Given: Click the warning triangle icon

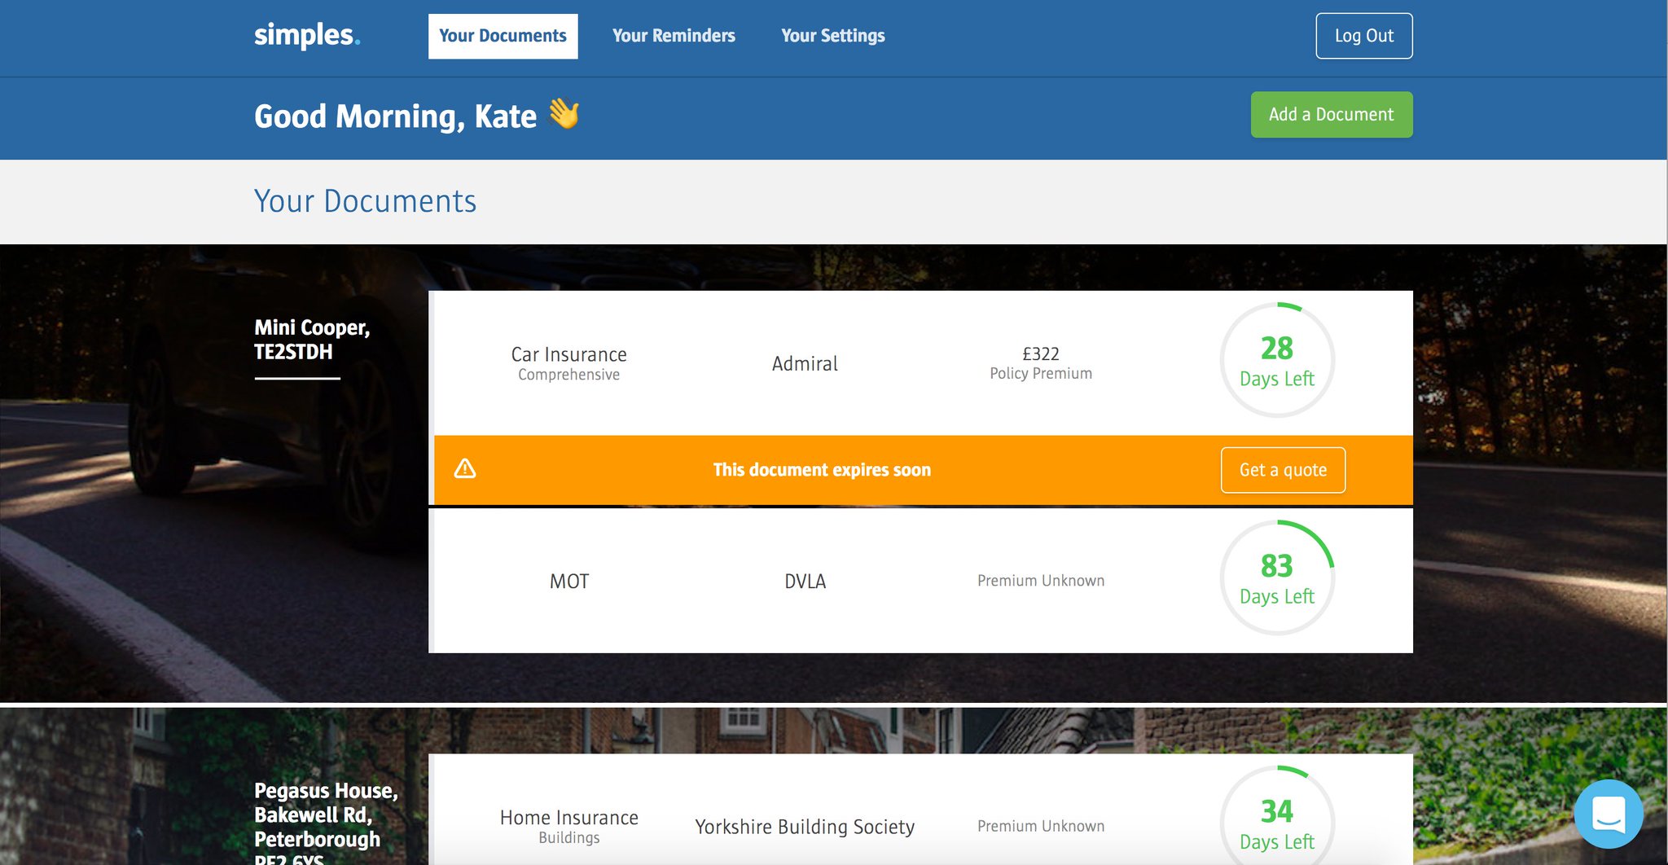Looking at the screenshot, I should 465,469.
